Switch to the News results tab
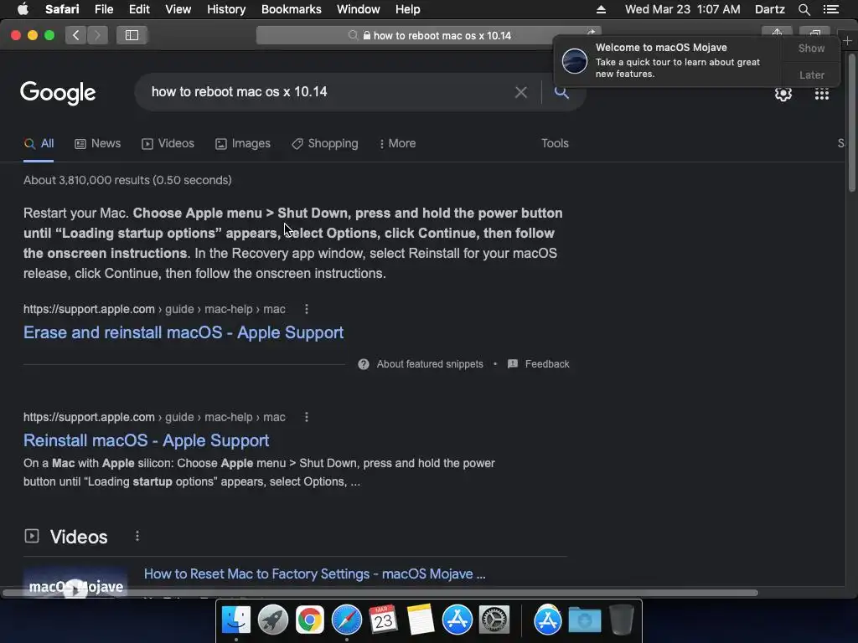The image size is (858, 643). click(97, 144)
